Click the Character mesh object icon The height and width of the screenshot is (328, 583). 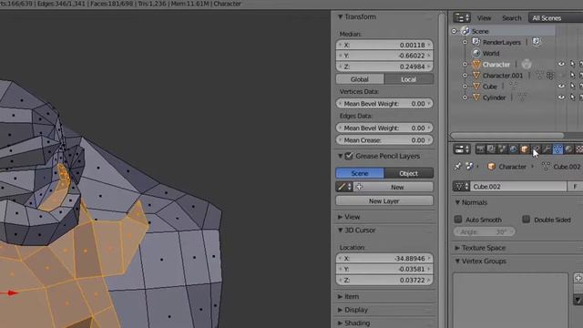click(476, 65)
